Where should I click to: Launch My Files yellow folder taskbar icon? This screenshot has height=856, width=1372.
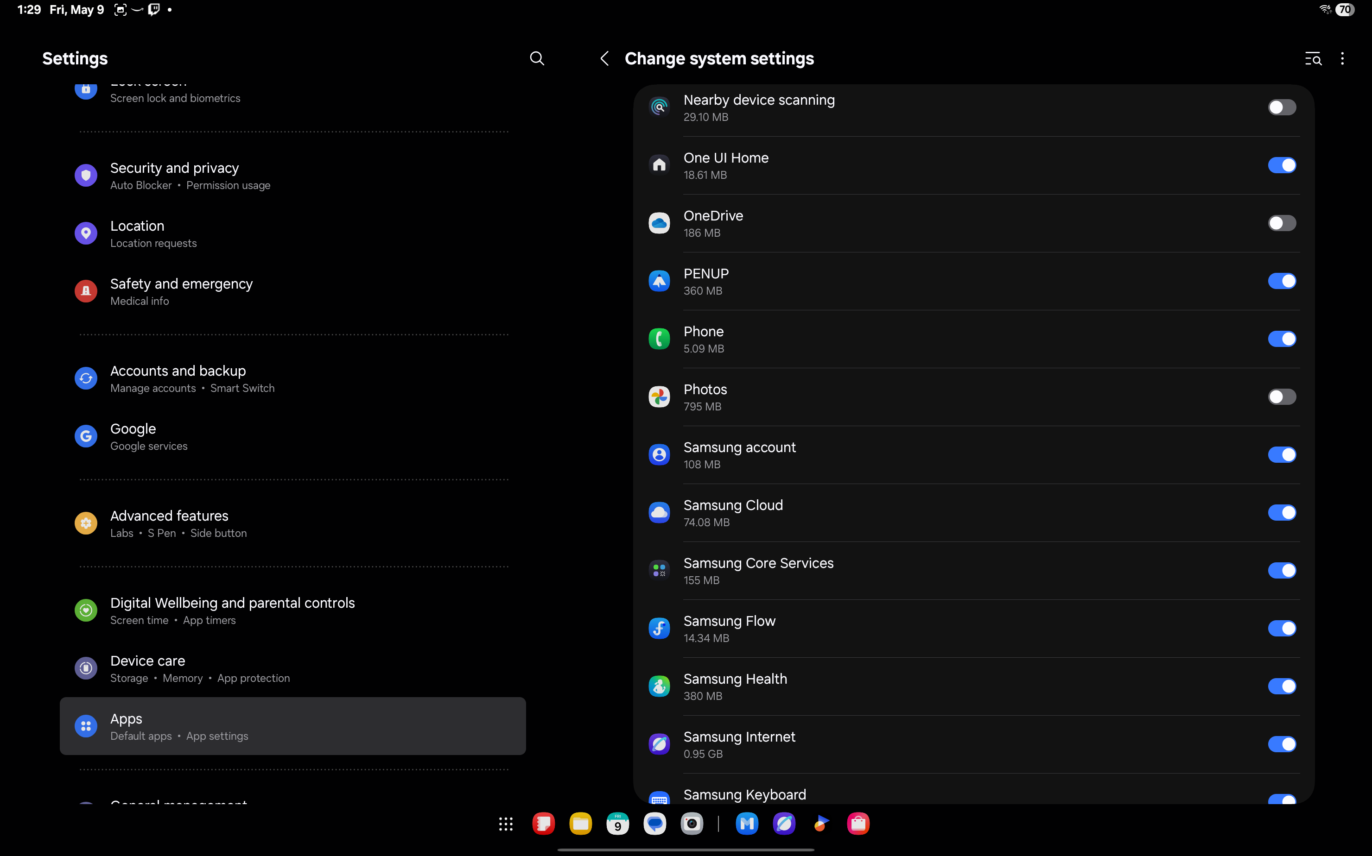point(580,824)
